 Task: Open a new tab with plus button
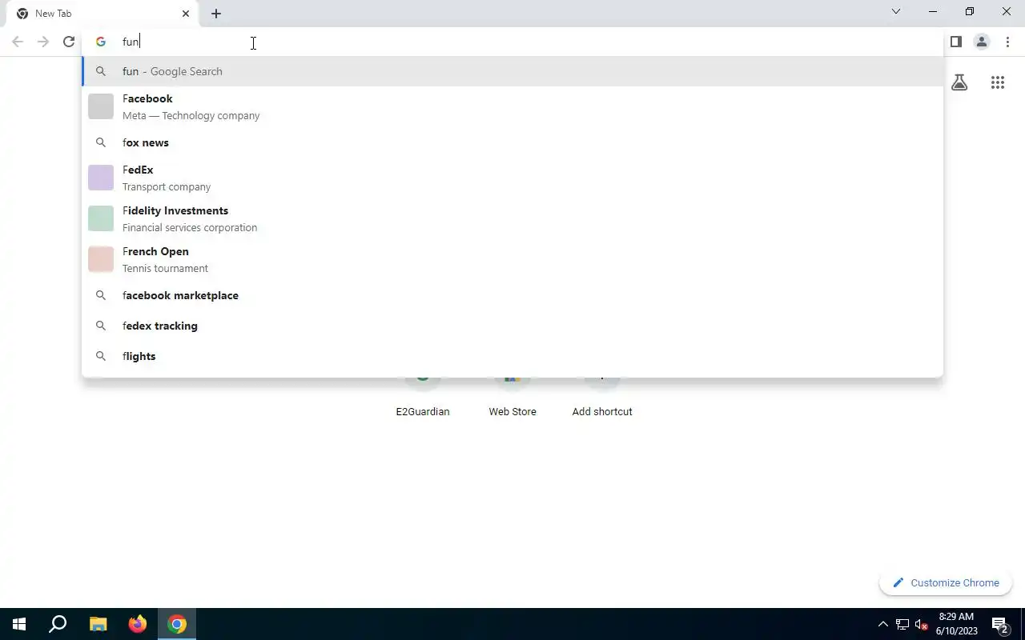click(x=216, y=14)
